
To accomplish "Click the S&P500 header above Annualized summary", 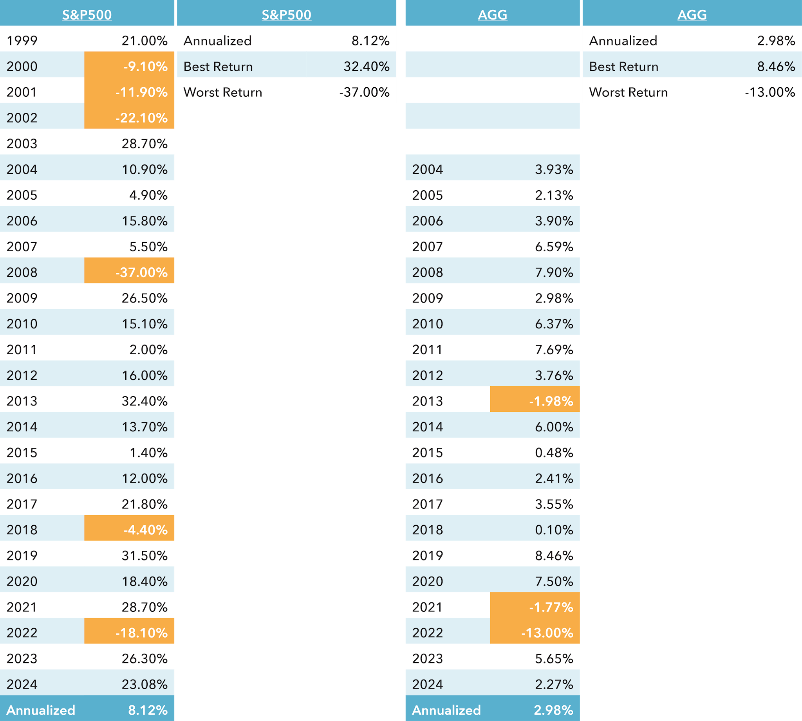I will 287,14.
